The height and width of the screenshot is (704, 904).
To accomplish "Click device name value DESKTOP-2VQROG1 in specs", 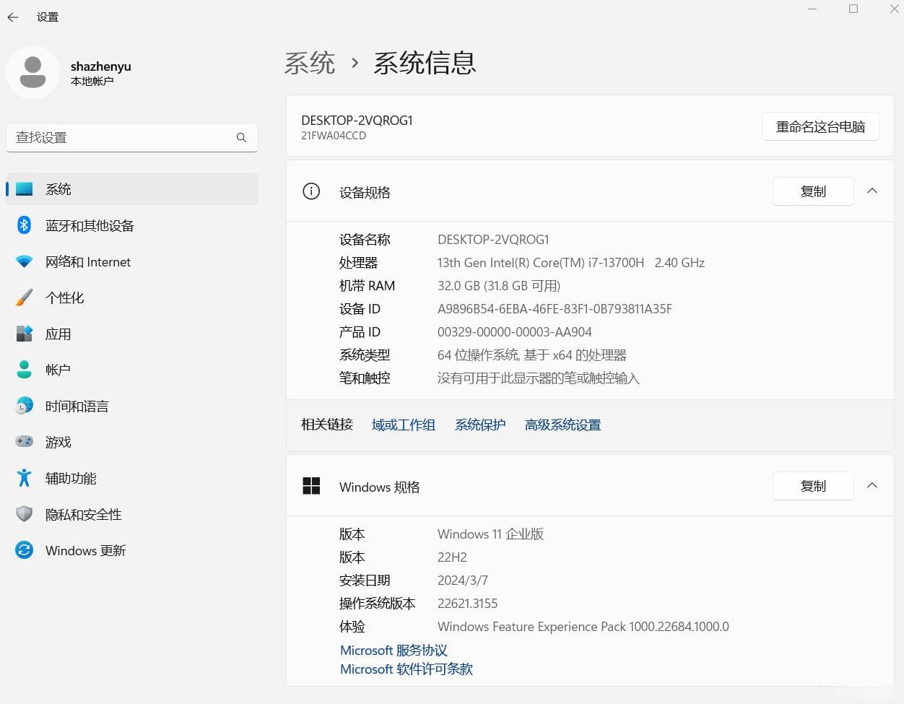I will pyautogui.click(x=493, y=240).
